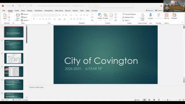Open the Add-ins icon
The height and width of the screenshot is (104, 185).
pos(166,15)
